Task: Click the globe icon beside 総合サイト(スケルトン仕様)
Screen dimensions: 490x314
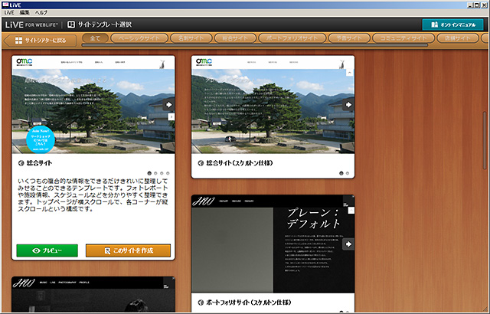Action: coord(200,163)
